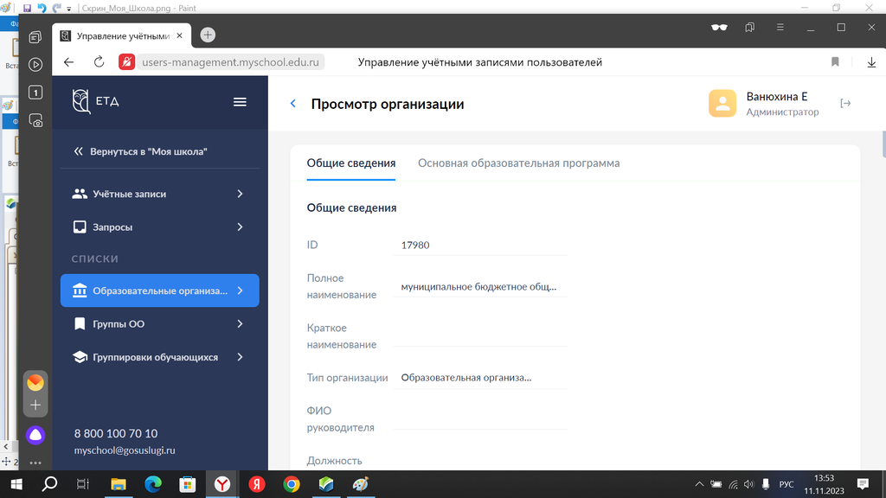Click the user avatar icon
Screen dimensions: 886x498
click(x=722, y=104)
